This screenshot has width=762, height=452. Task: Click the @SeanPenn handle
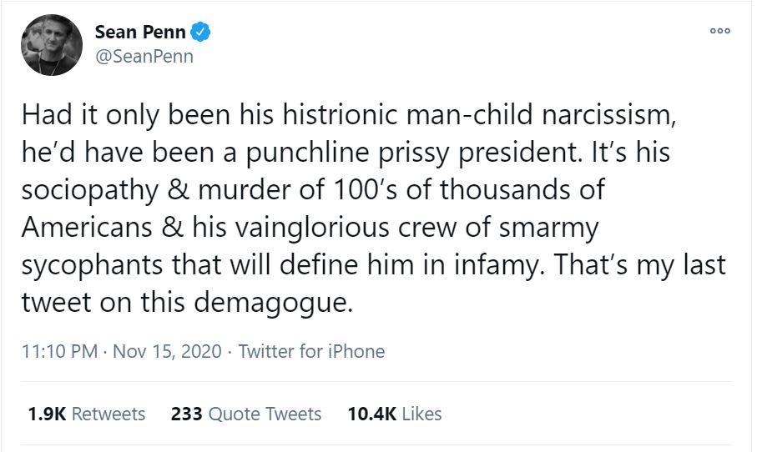(144, 58)
